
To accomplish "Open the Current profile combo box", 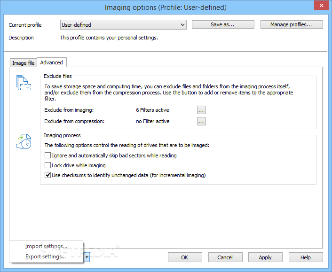I will [123, 25].
